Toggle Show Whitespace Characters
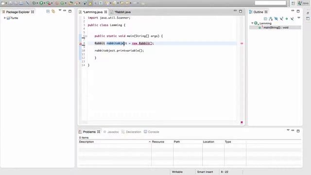The height and width of the screenshot is (175, 311). click(x=101, y=3)
